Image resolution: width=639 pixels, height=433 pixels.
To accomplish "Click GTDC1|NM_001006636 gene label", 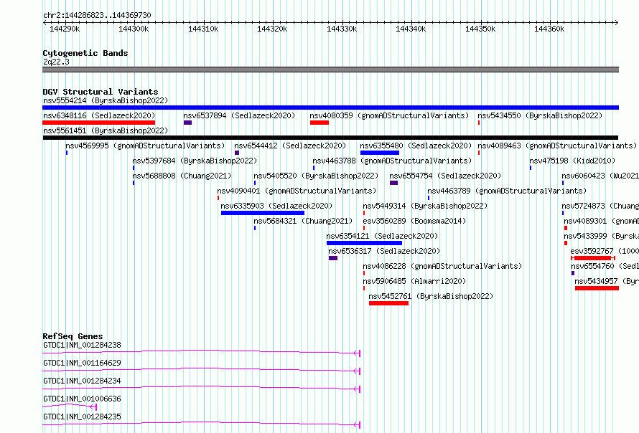I will 82,399.
